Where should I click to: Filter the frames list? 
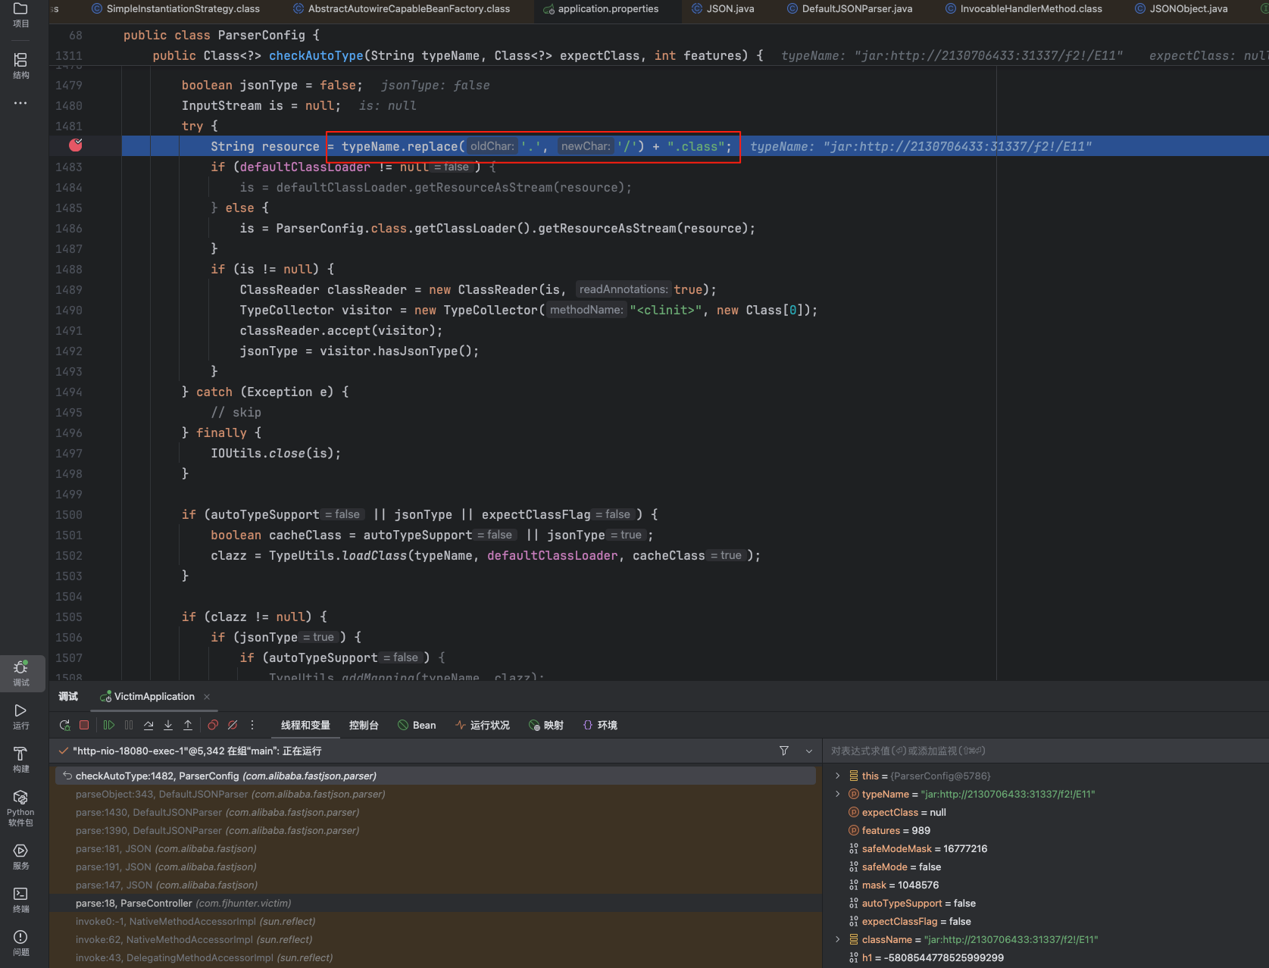(x=784, y=751)
